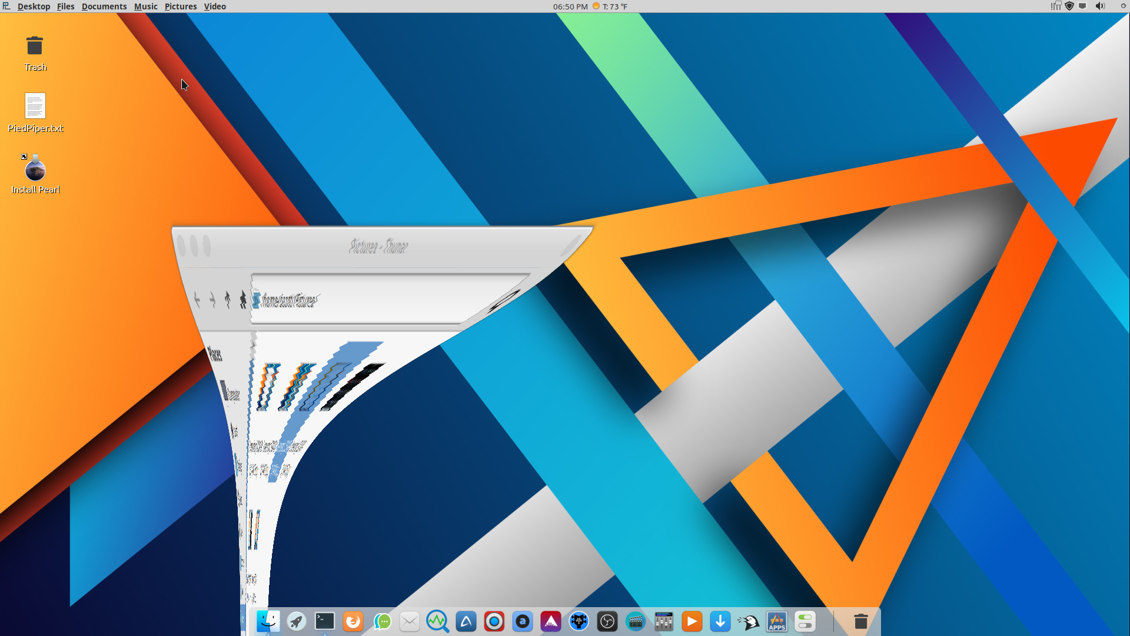Open the Pictures panel menu
The image size is (1130, 636).
pyautogui.click(x=181, y=6)
